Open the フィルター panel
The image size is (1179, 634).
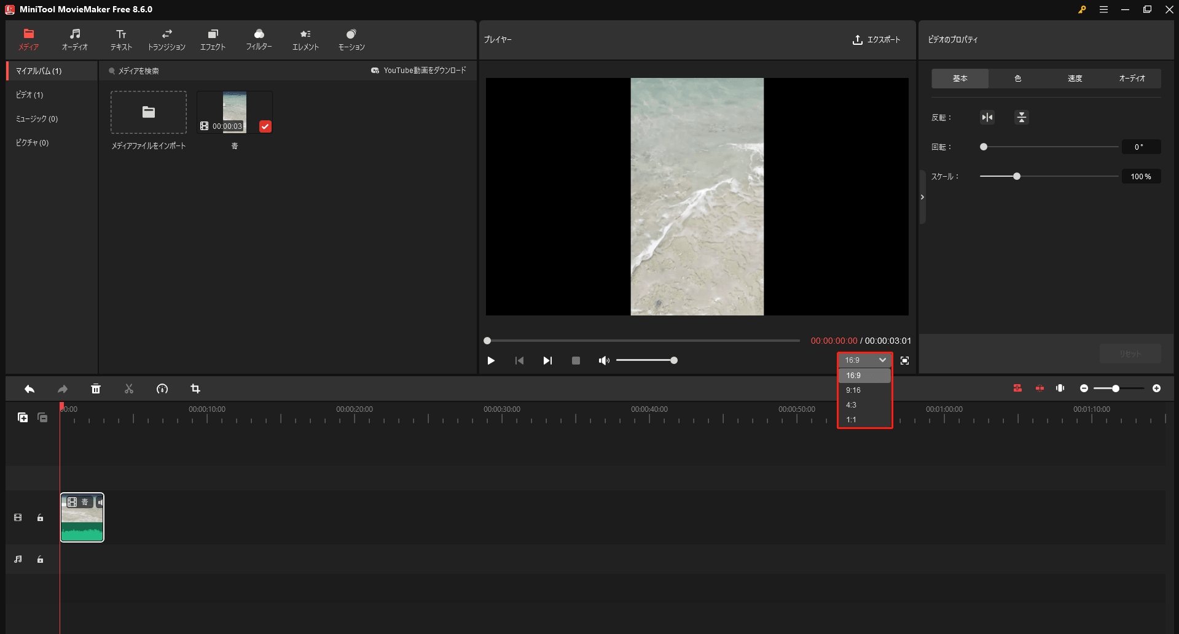point(259,39)
